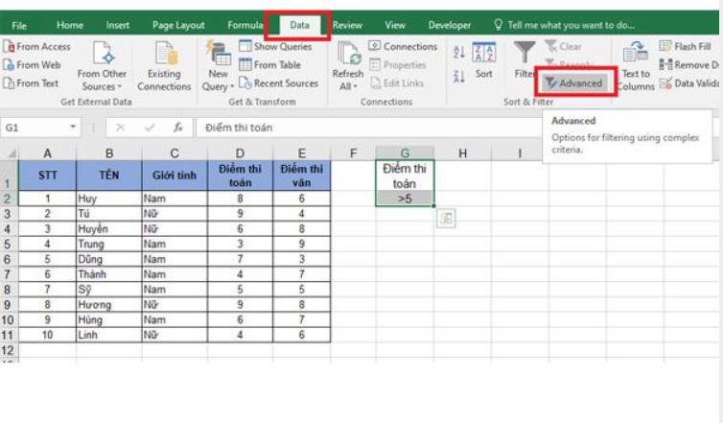Click the Name Box showing G1
The image size is (723, 423).
[35, 128]
